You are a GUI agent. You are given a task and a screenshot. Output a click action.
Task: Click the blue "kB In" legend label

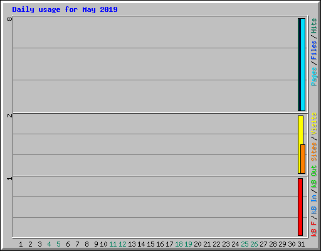point(313,204)
